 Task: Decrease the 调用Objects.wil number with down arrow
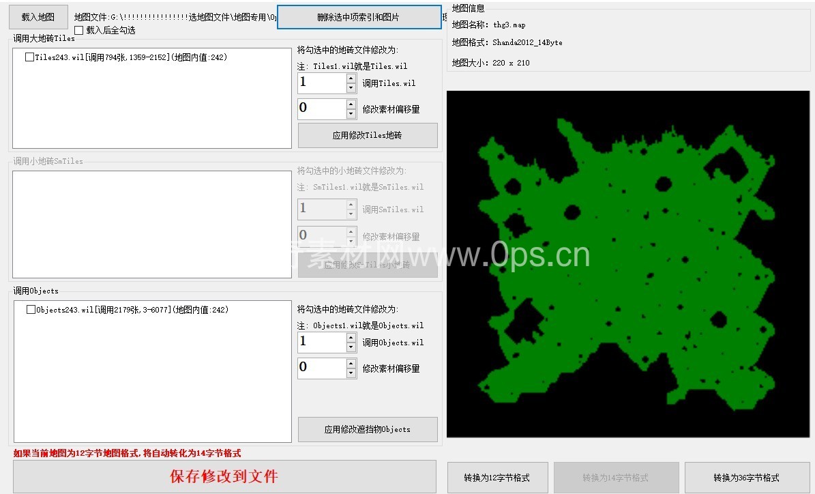tap(351, 347)
